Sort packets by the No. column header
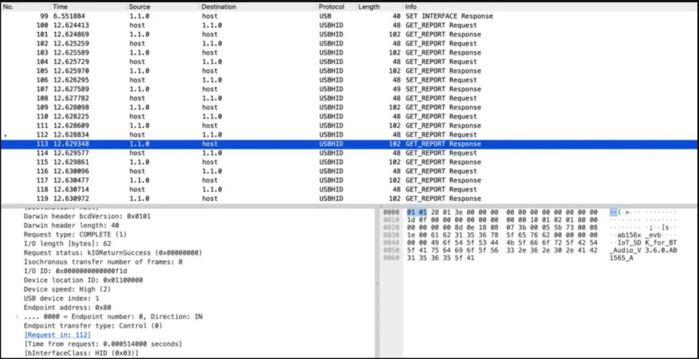 click(26, 7)
